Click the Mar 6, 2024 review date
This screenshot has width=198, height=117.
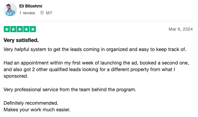point(181,29)
